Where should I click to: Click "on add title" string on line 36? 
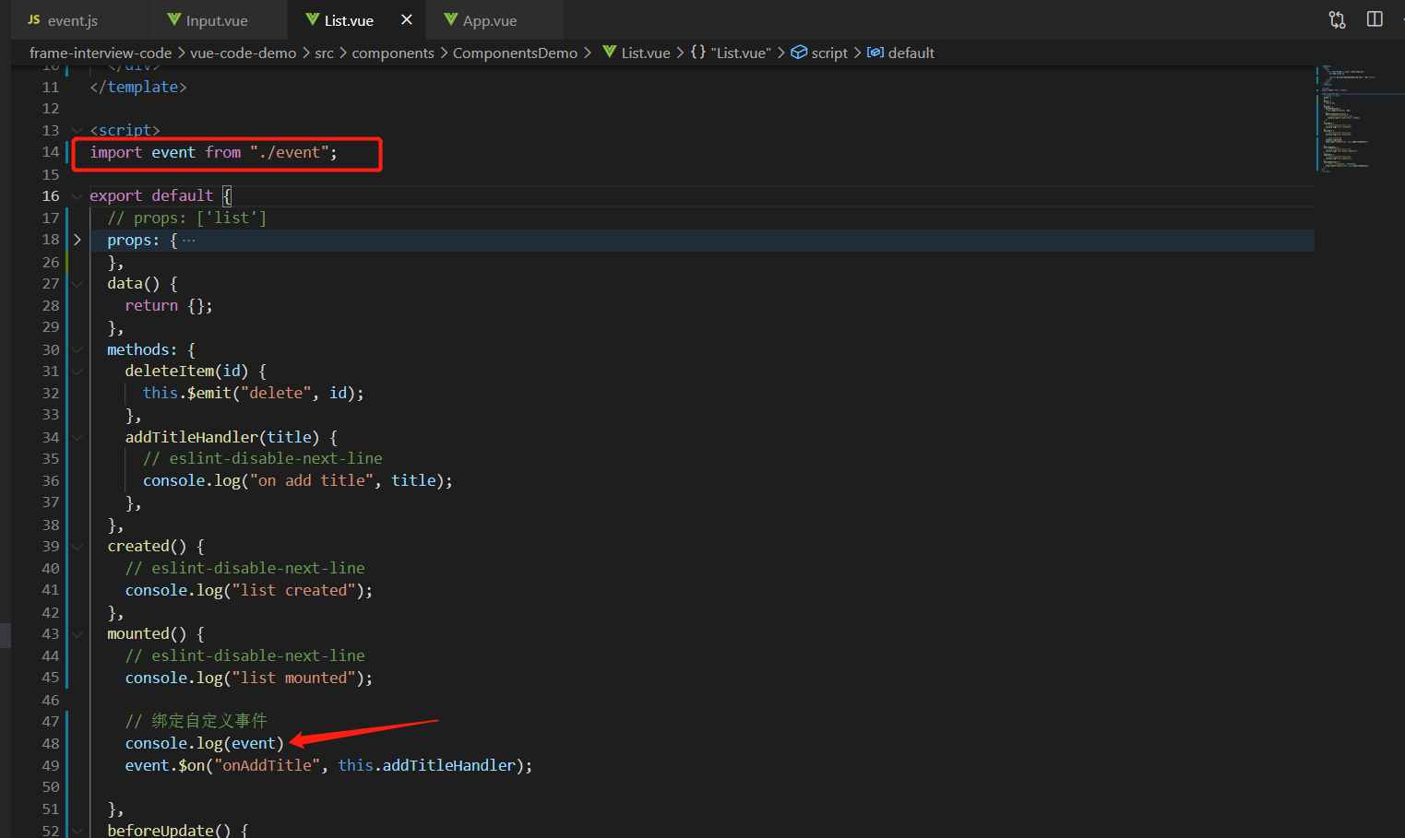312,480
